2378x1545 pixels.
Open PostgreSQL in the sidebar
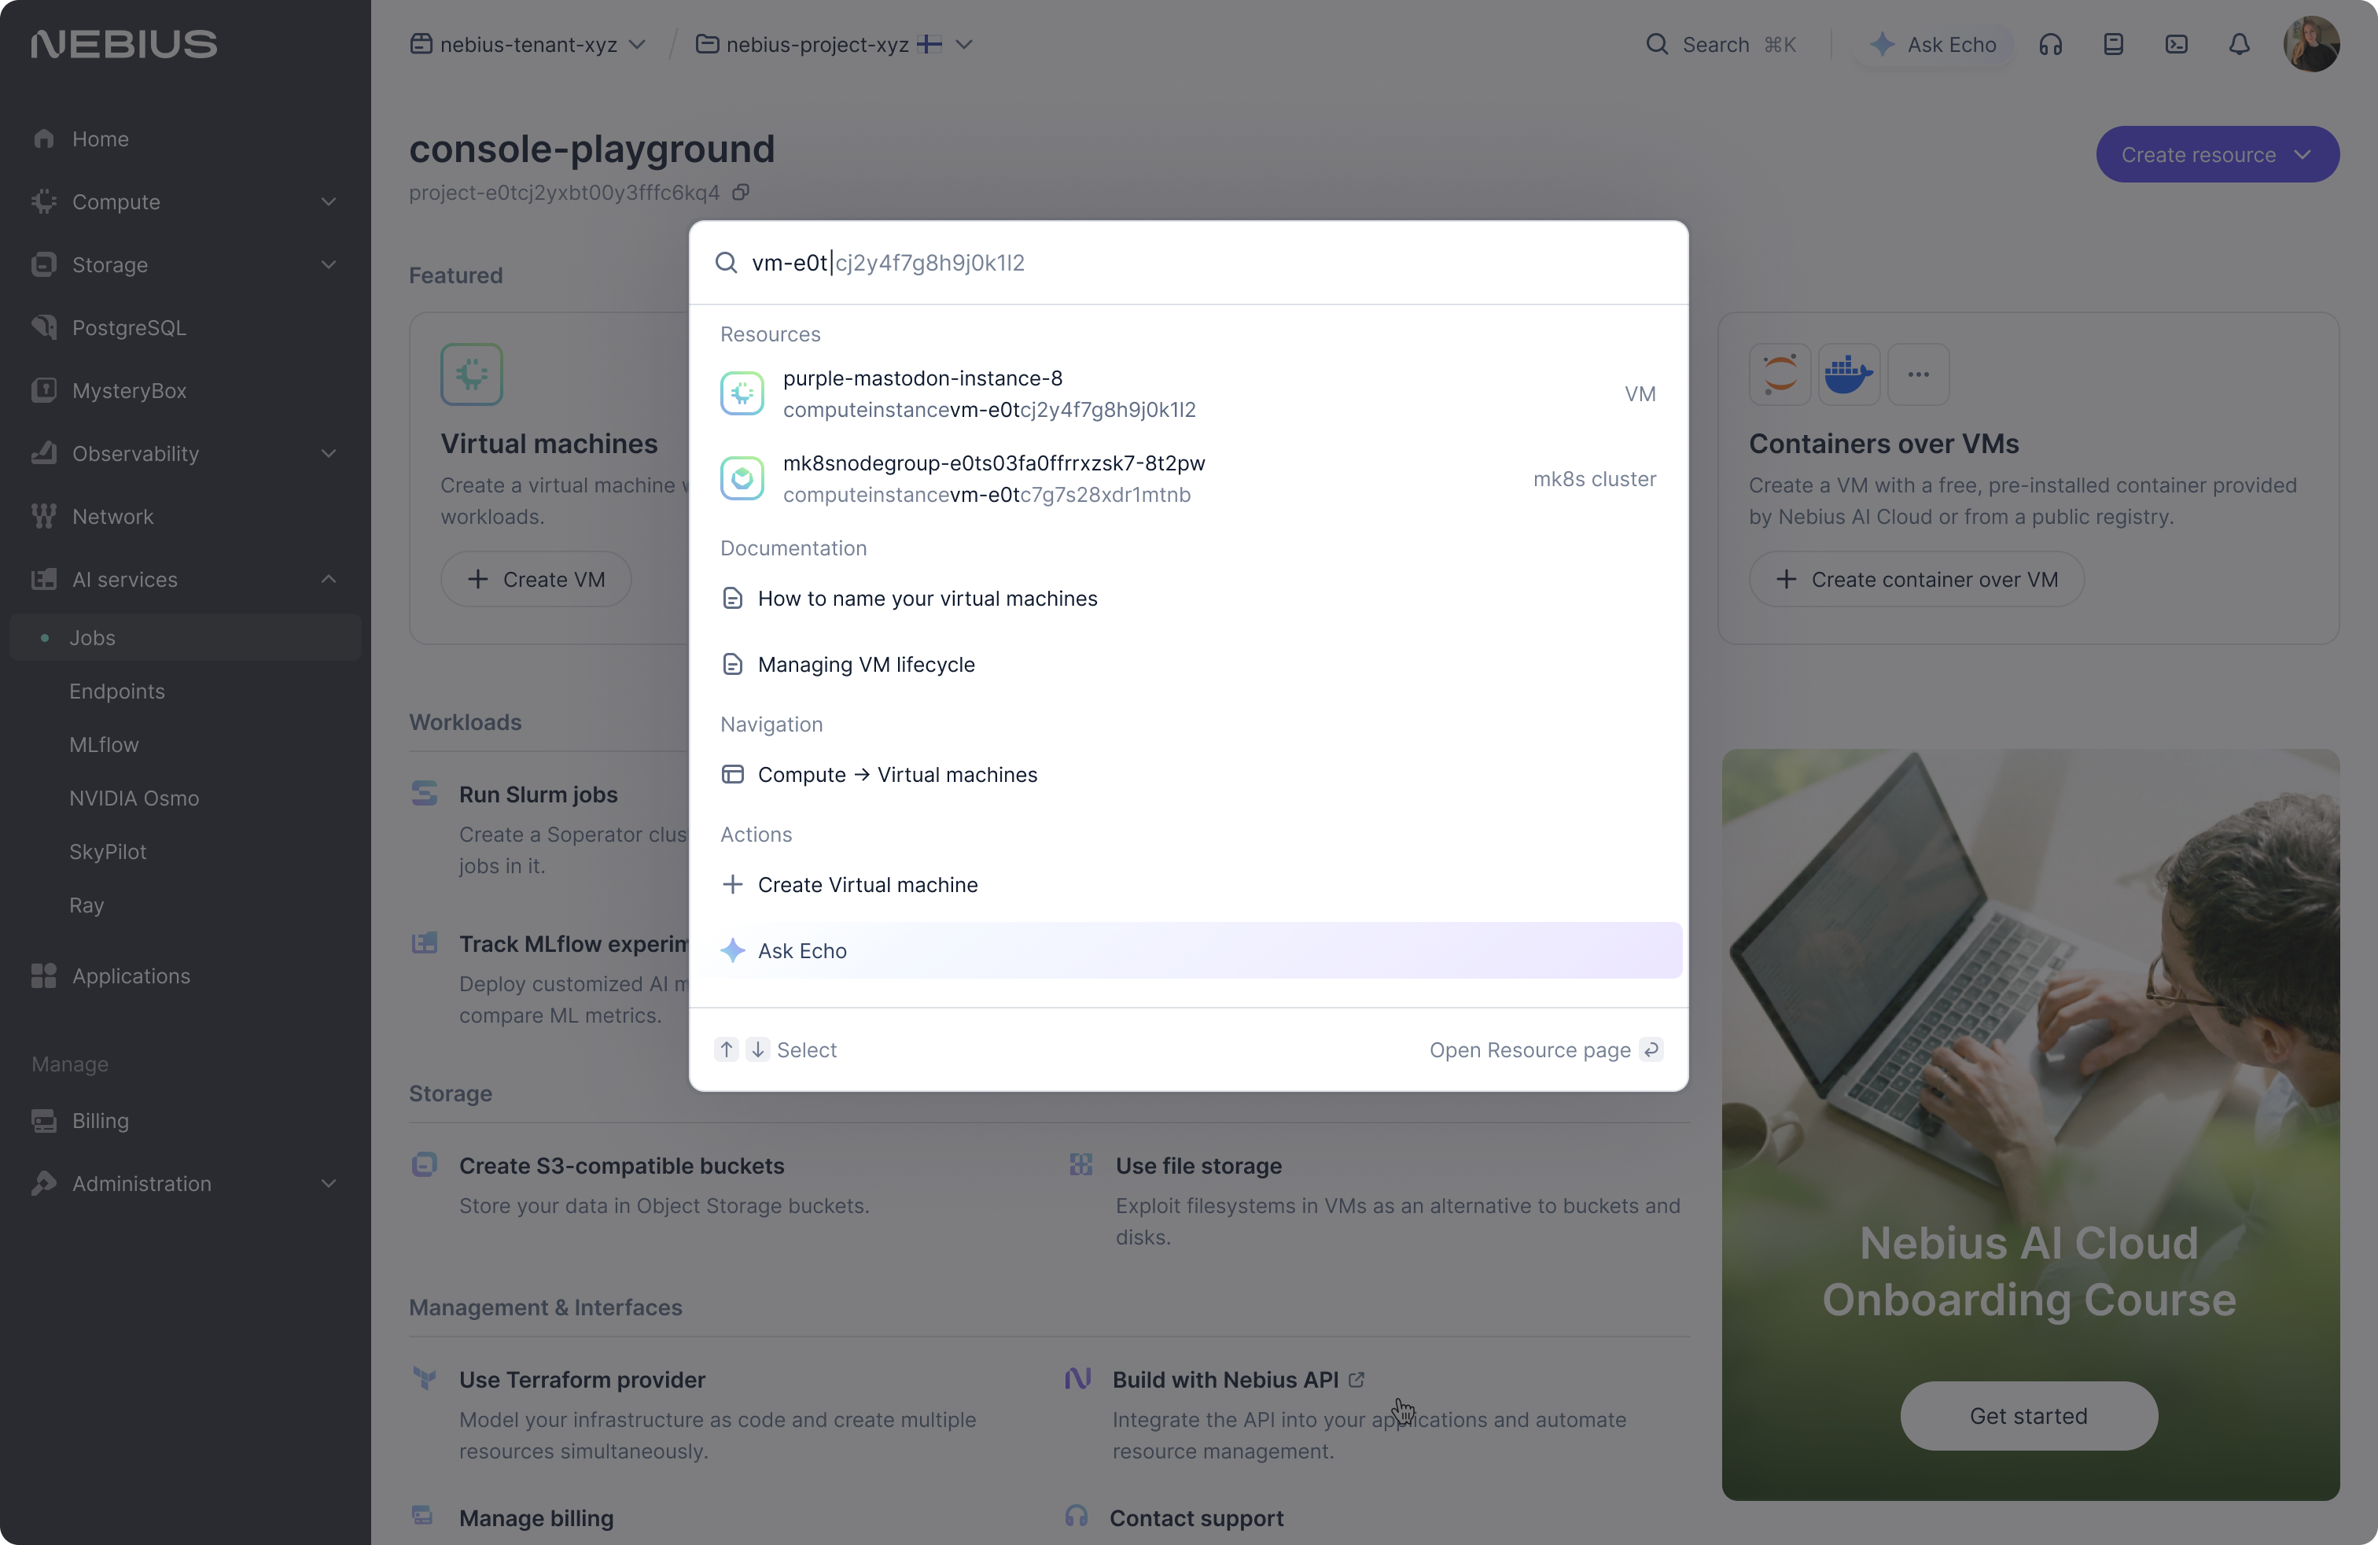129,328
